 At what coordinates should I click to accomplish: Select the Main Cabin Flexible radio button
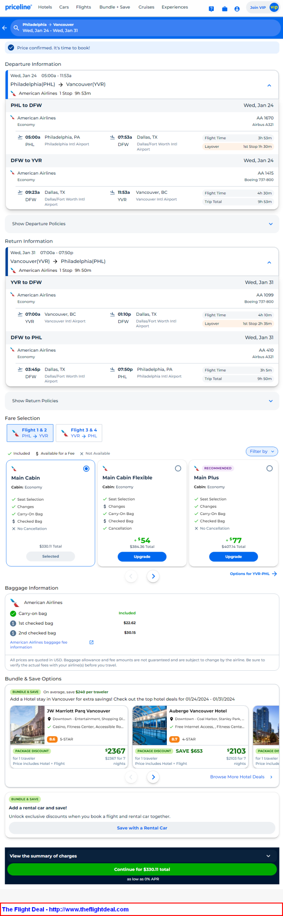pyautogui.click(x=178, y=469)
